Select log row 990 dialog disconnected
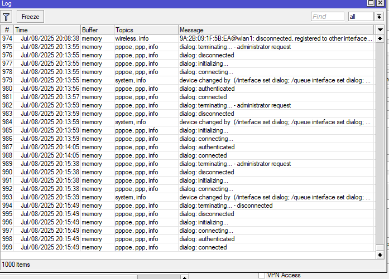The height and width of the screenshot is (279, 389). coord(188,172)
